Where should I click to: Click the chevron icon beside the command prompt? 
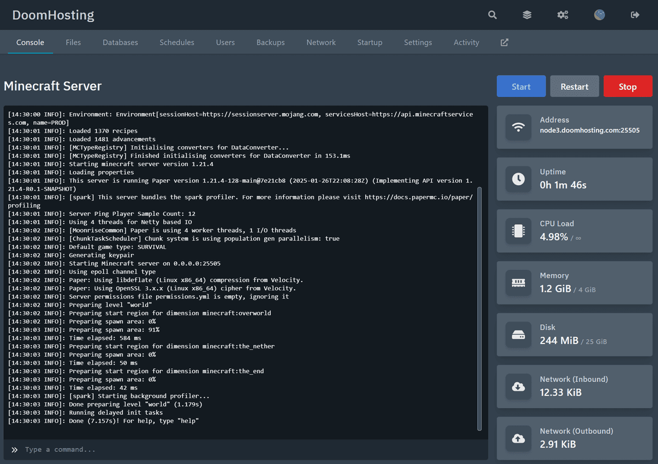pos(14,450)
